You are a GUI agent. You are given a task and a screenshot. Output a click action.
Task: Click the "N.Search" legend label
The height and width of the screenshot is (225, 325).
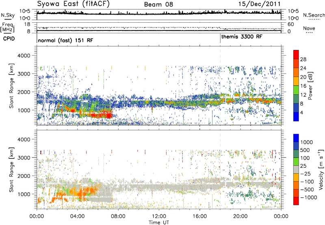314,15
